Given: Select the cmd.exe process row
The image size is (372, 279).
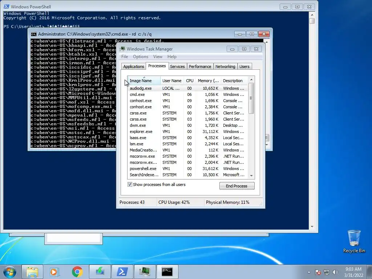Looking at the screenshot, I should coord(188,94).
